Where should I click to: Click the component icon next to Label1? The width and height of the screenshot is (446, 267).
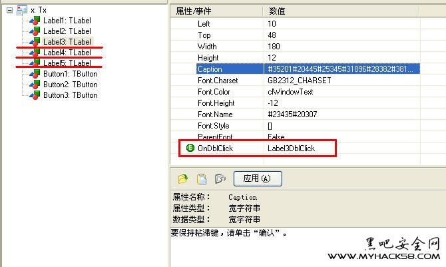click(x=35, y=21)
